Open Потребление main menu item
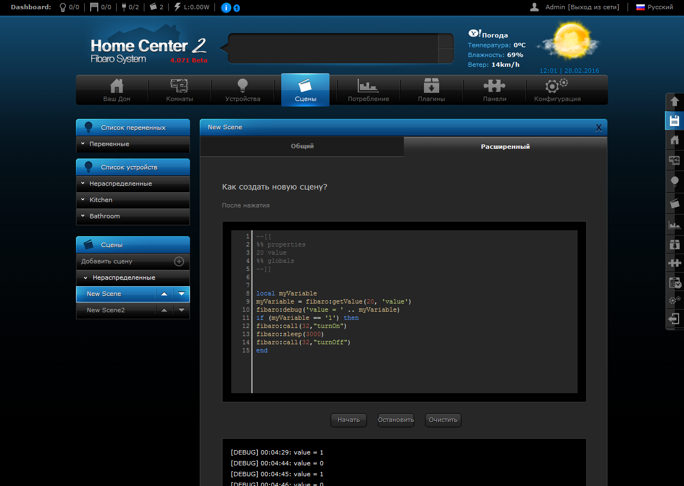The image size is (684, 486). tap(369, 90)
